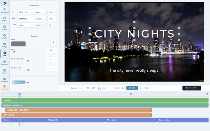The width and height of the screenshot is (210, 131).
Task: Open the app logo menu
Action: [x=5, y=3]
